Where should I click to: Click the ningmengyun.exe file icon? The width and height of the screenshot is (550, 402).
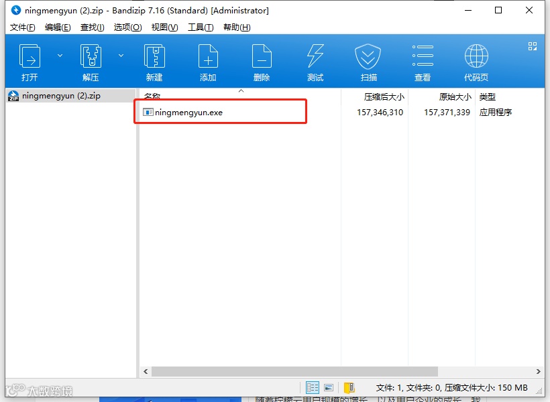click(148, 112)
